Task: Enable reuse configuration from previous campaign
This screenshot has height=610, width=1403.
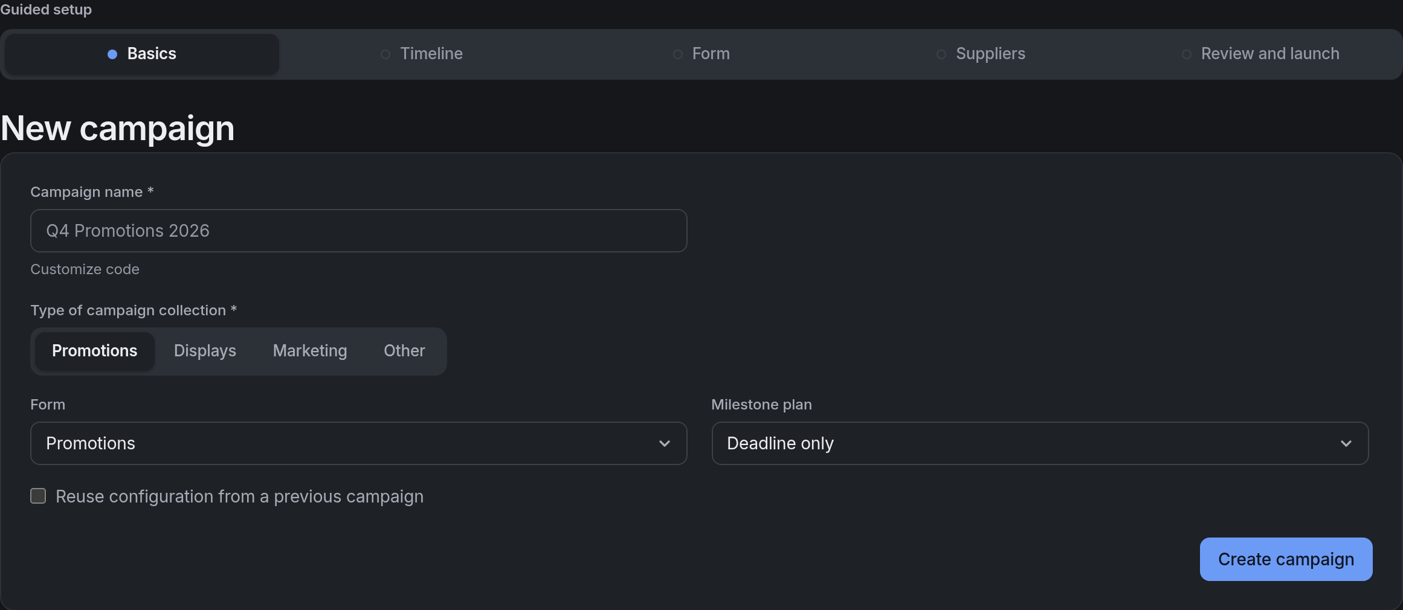Action: pyautogui.click(x=38, y=496)
